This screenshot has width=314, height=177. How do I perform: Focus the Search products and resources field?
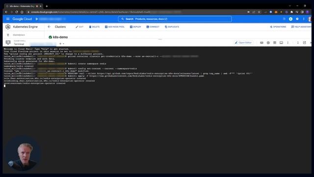click(175, 19)
